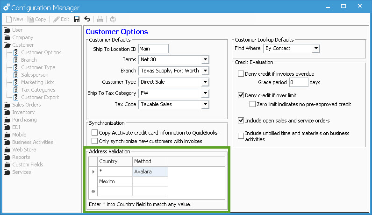Open the Branch dropdown
Screen dimensions: 372x215
[x=206, y=71]
